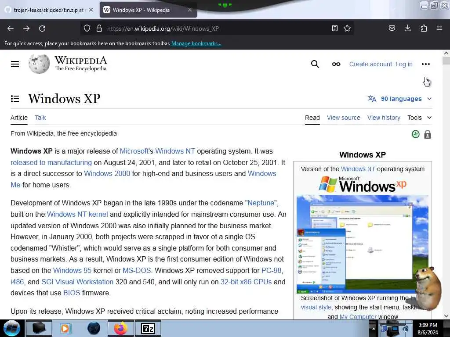This screenshot has height=337, width=450.
Task: Click the page protection padlock icon
Action: point(428,134)
